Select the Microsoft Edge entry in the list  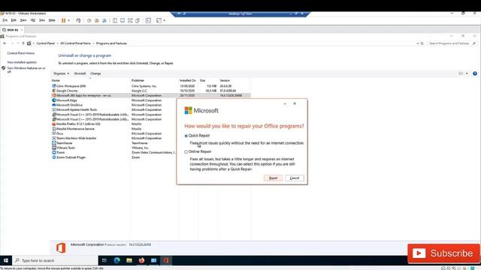click(113, 100)
